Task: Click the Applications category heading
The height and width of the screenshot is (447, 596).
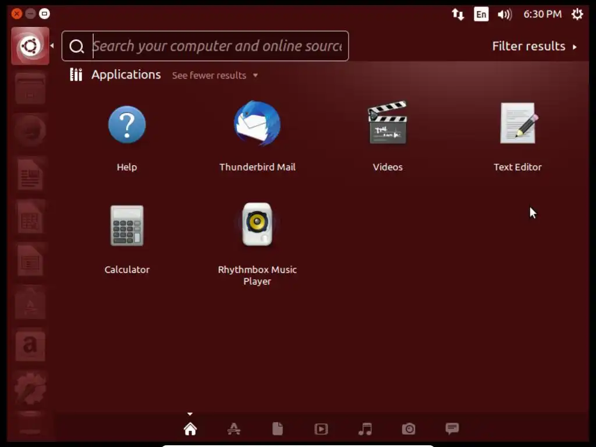Action: pos(126,74)
